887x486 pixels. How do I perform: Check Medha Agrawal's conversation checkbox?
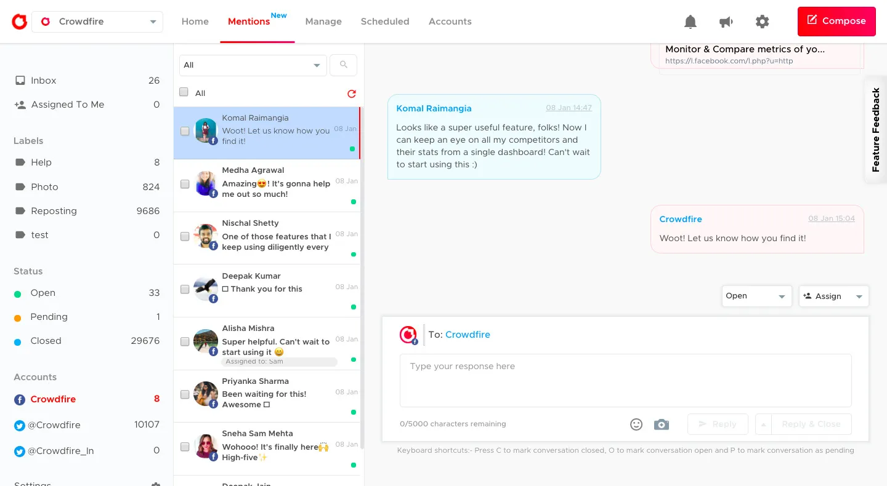(185, 184)
